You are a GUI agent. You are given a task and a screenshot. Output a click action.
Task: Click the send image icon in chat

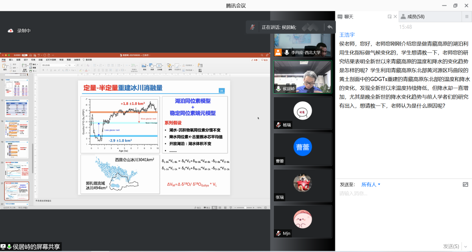465,185
